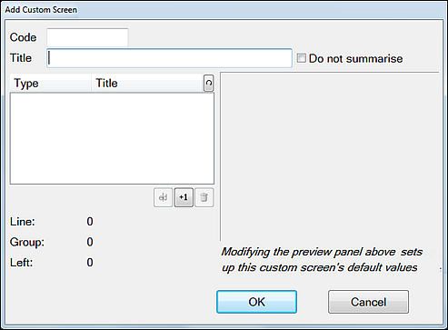Screen dimensions: 448x330
Task: Select the Group value 0
Action: pyautogui.click(x=90, y=242)
